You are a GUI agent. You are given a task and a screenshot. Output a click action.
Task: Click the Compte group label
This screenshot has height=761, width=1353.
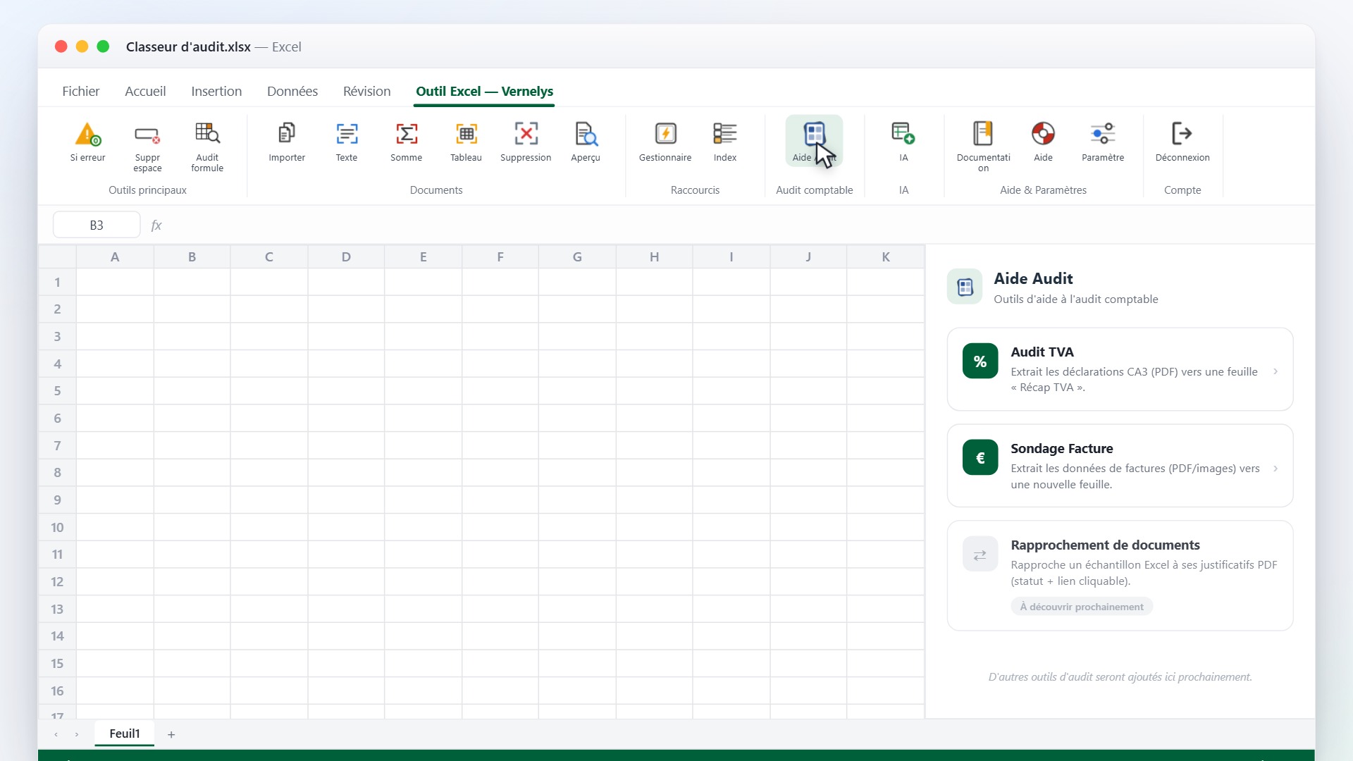coord(1182,190)
